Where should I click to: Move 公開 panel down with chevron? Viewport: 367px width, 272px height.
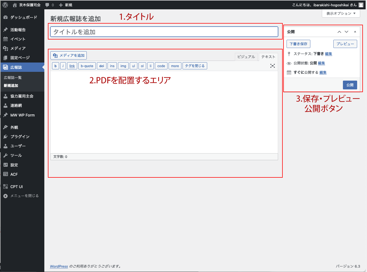click(x=346, y=32)
